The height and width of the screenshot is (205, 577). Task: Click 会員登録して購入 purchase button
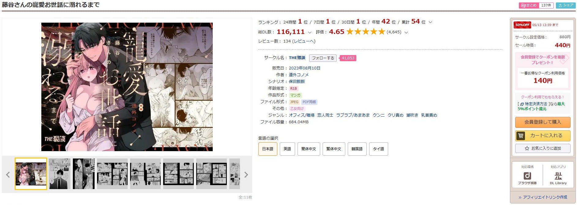(x=543, y=122)
